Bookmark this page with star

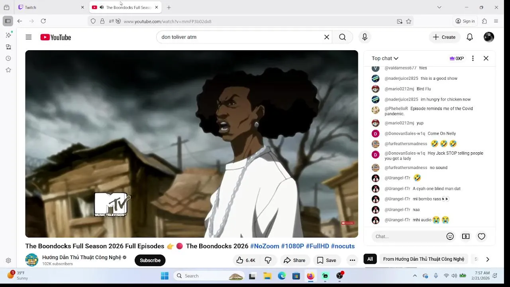click(408, 21)
